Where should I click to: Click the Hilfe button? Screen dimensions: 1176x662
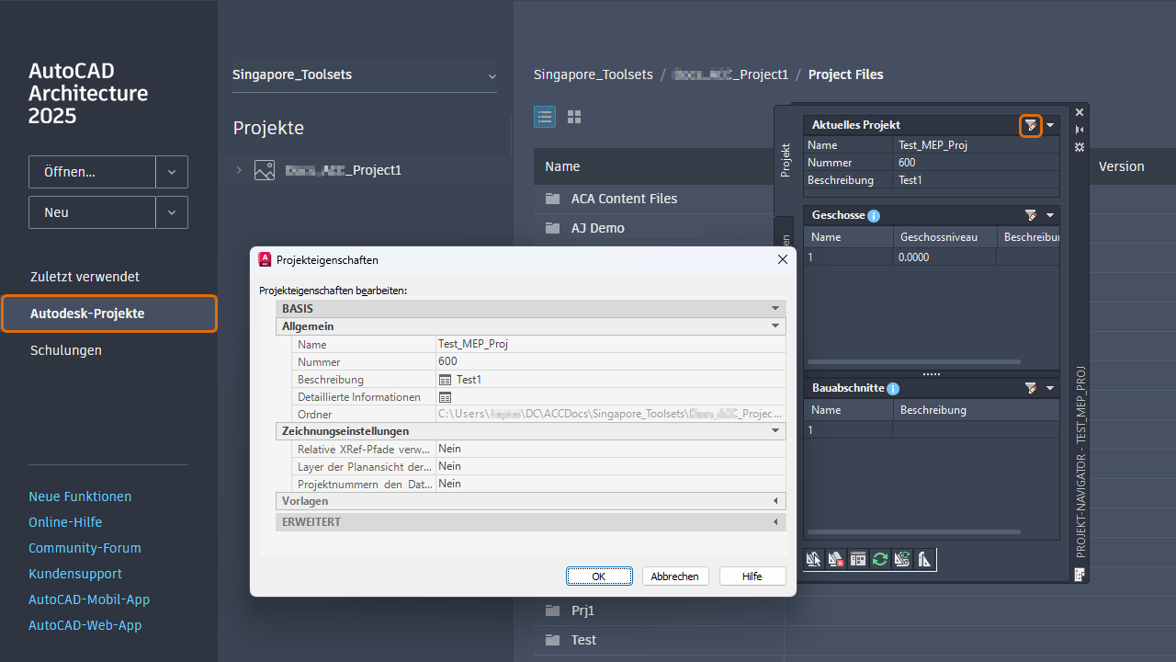click(x=752, y=576)
